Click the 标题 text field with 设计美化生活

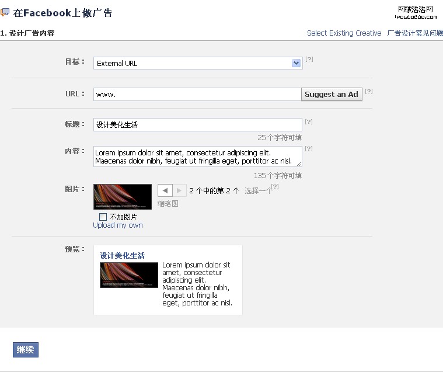[197, 124]
